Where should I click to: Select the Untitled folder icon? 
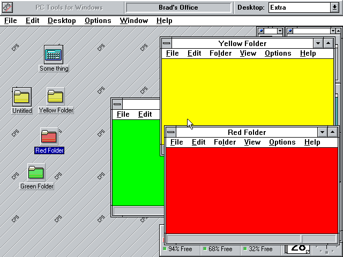tap(21, 97)
